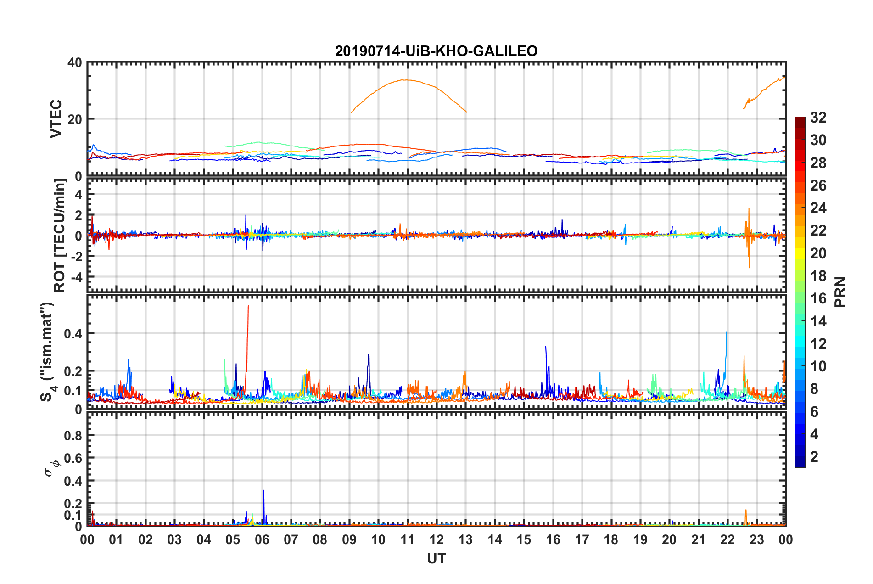The width and height of the screenshot is (873, 584).
Task: Select colorbar tick label 16
Action: 818,298
